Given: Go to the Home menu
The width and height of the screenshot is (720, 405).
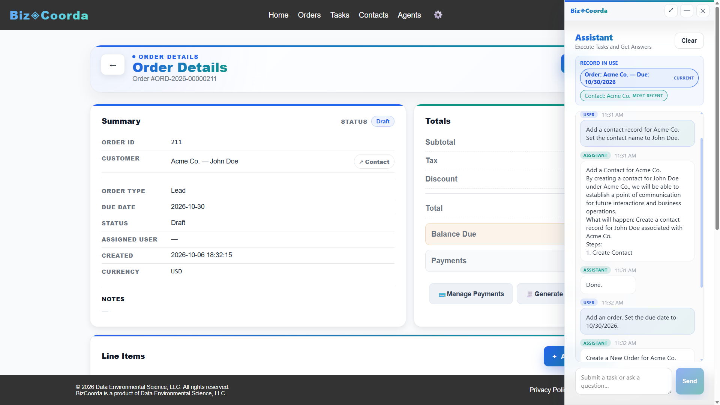Looking at the screenshot, I should point(279,15).
